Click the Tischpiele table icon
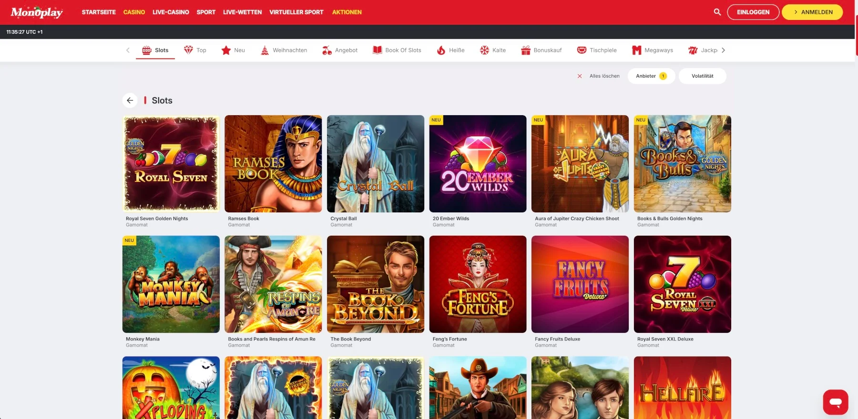The height and width of the screenshot is (419, 858). point(582,50)
